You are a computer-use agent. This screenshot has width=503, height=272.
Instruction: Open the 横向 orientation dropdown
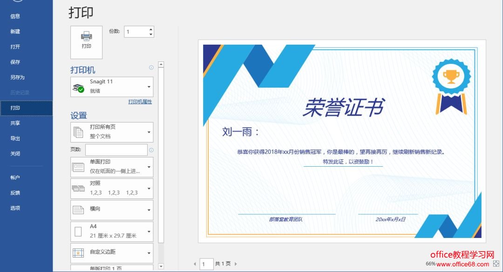112,210
